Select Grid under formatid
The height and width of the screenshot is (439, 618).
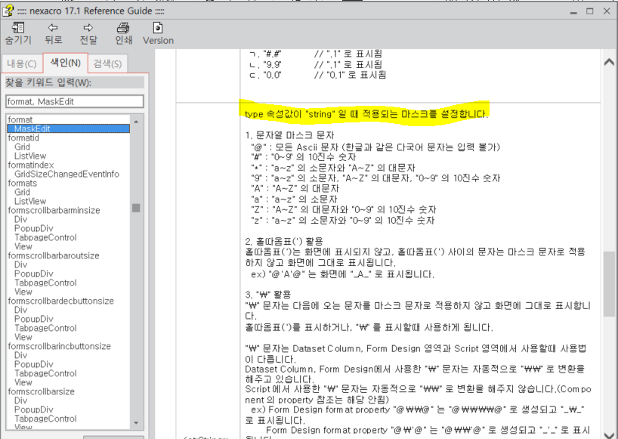point(22,147)
